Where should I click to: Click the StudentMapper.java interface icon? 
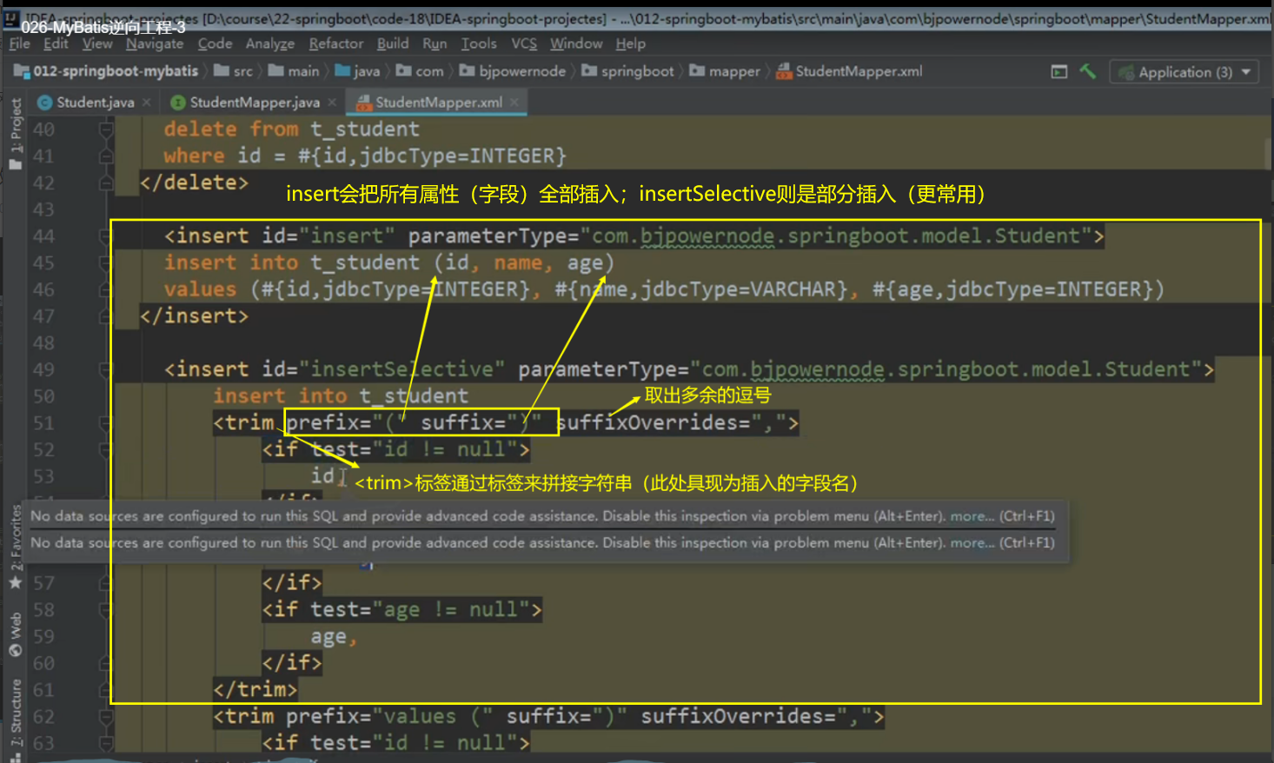[177, 103]
